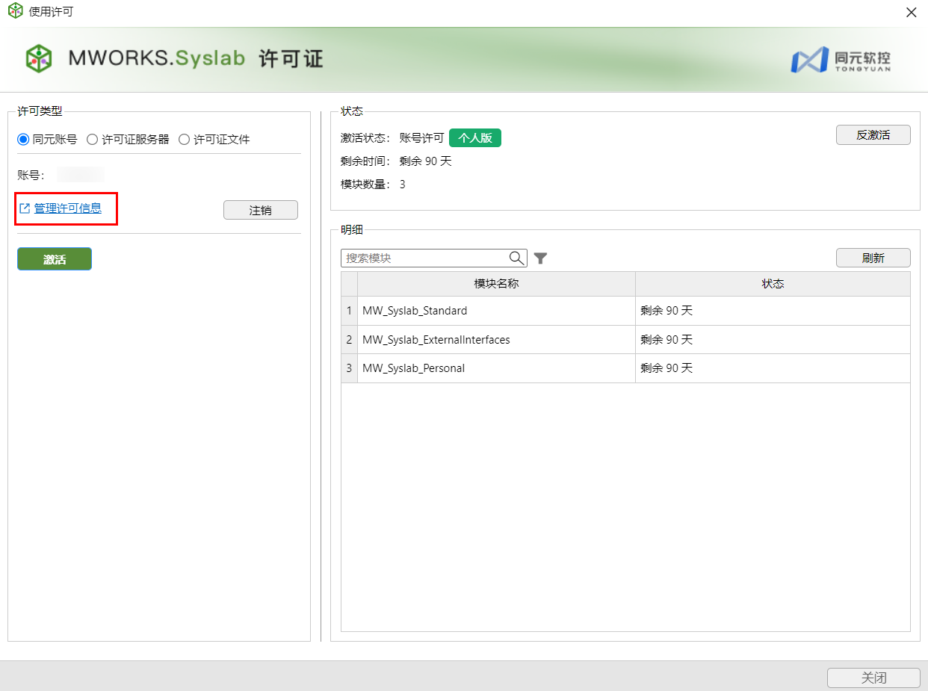Click the 反激活 deactivate button
Viewport: 928px width, 691px height.
[x=873, y=135]
